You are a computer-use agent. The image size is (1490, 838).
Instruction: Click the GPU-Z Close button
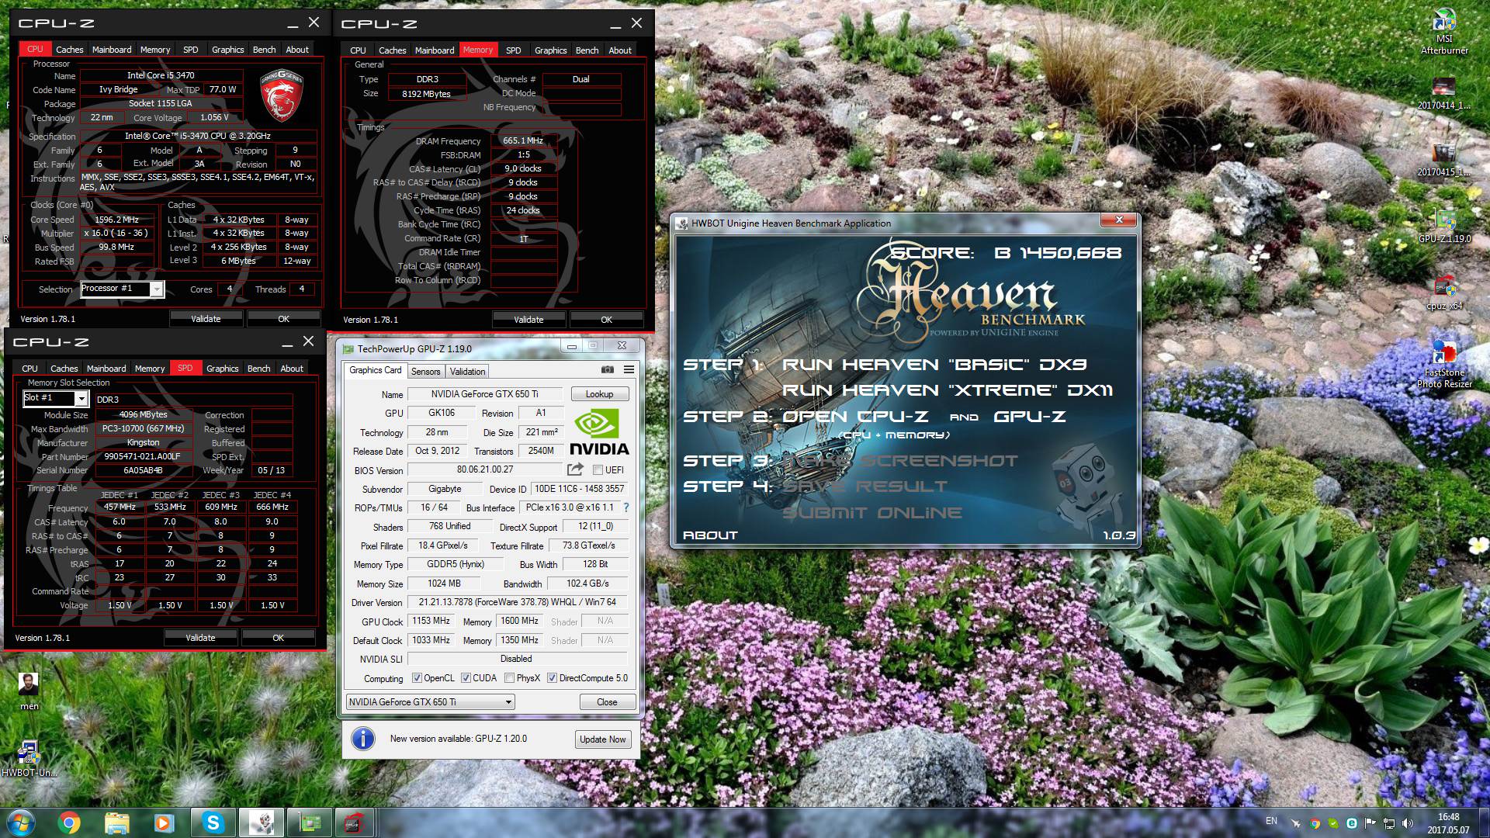click(x=607, y=702)
